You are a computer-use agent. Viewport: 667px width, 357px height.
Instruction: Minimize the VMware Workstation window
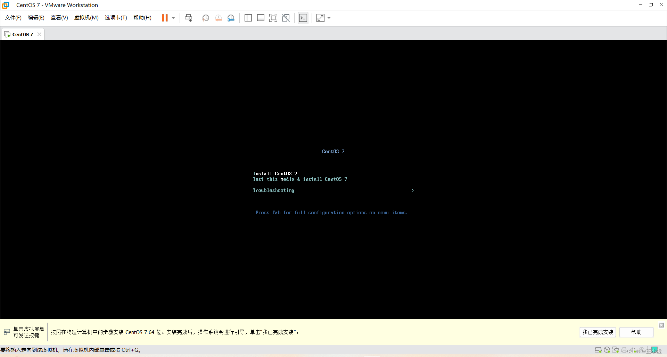coord(641,5)
